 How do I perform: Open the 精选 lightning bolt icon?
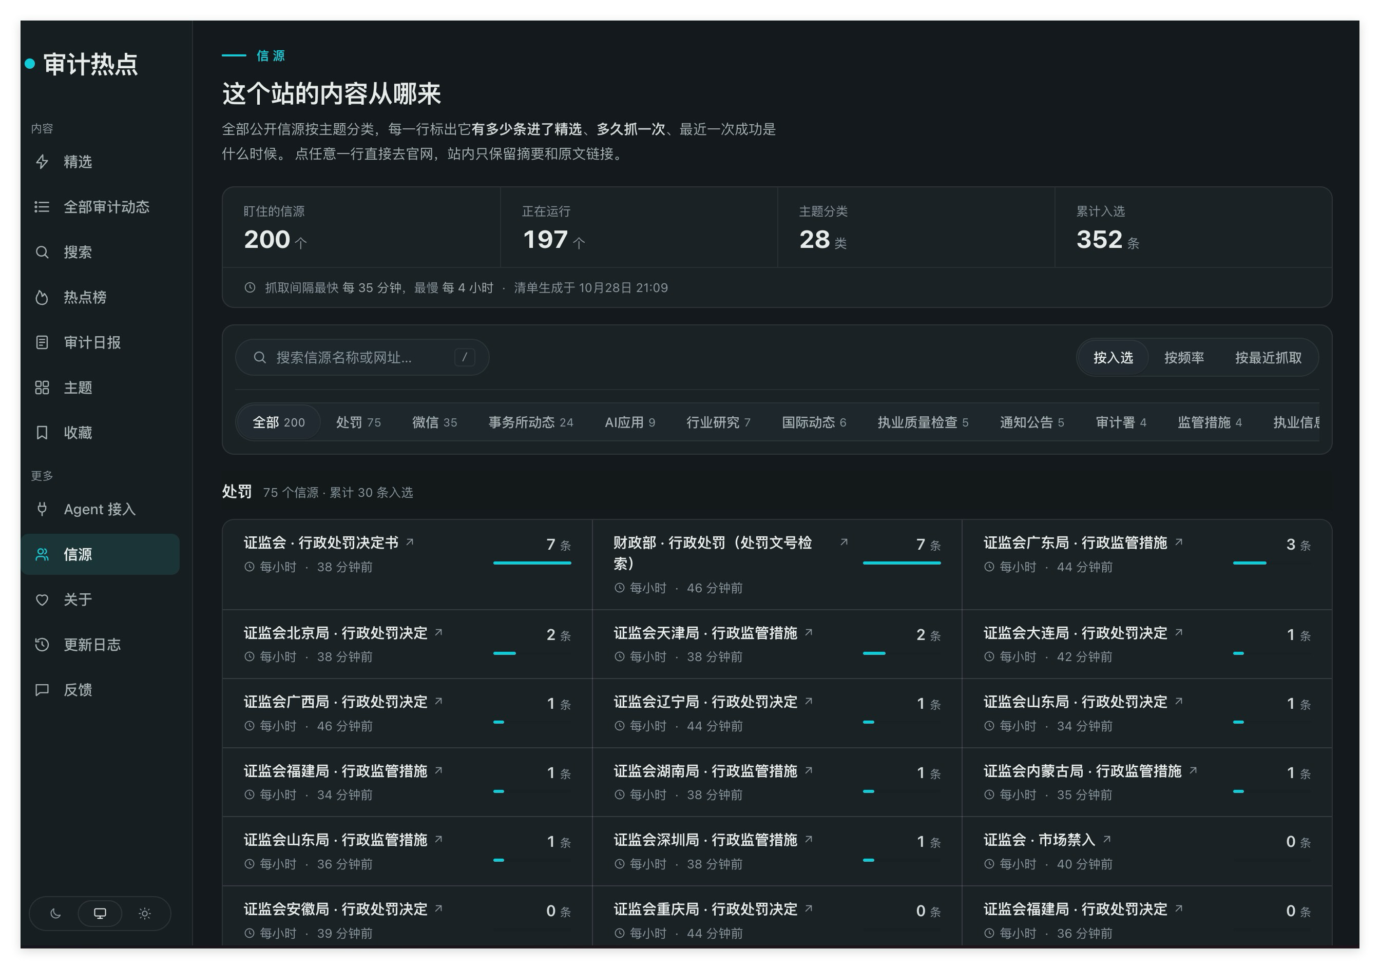42,162
